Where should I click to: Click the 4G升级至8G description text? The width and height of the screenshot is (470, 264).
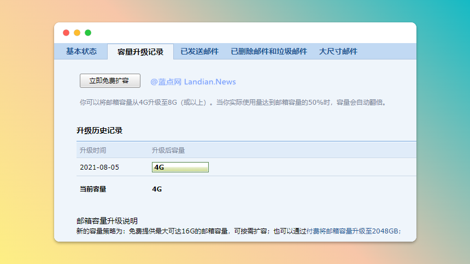232,102
